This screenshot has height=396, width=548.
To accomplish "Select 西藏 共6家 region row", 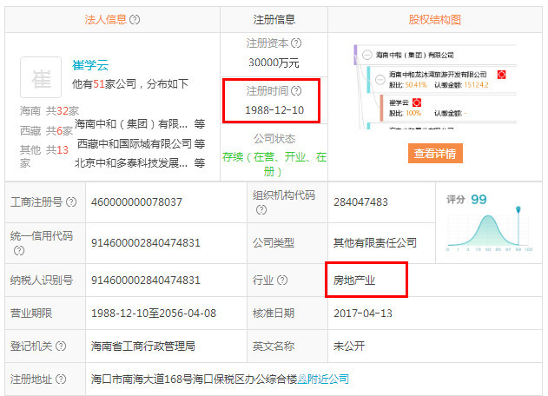I will point(46,131).
